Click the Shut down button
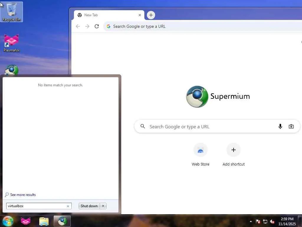Viewport: 302px width, 227px height. (x=89, y=206)
